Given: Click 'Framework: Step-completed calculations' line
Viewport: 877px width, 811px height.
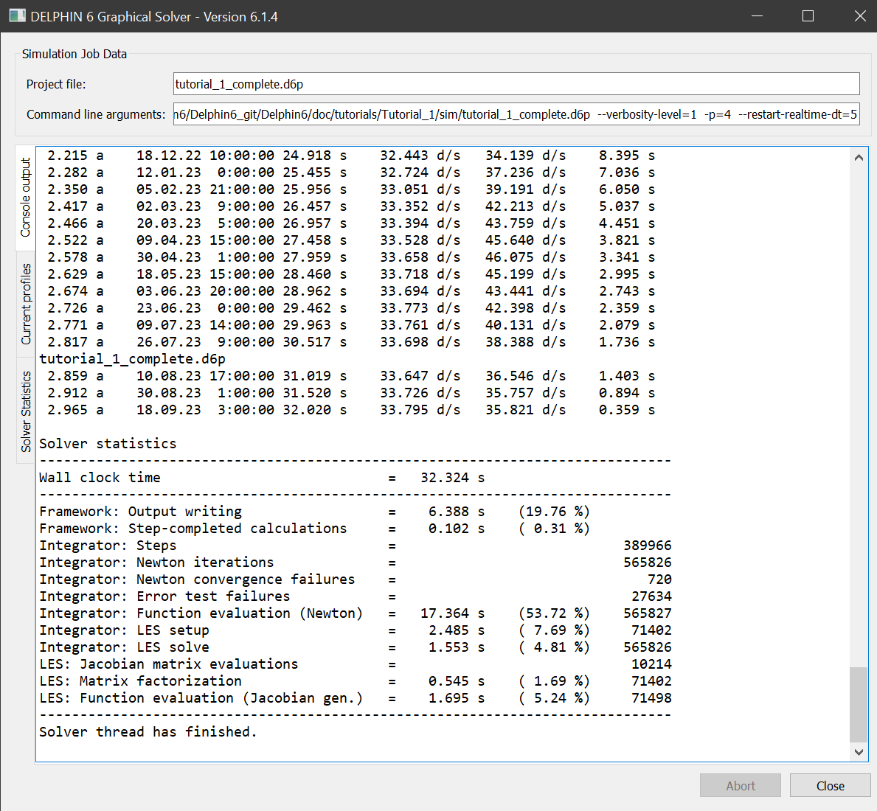Looking at the screenshot, I should (x=314, y=529).
